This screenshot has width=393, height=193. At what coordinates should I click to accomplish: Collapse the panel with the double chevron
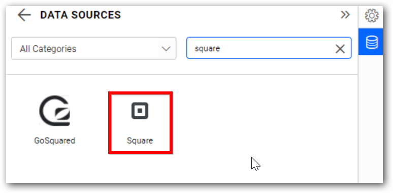pyautogui.click(x=345, y=15)
